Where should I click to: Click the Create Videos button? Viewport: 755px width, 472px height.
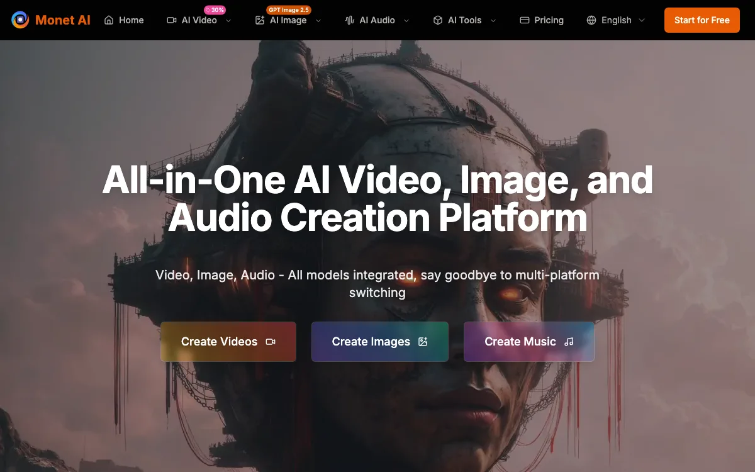coord(228,342)
